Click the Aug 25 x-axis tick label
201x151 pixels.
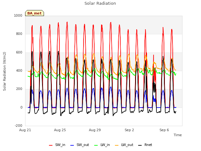pyautogui.click(x=60, y=130)
